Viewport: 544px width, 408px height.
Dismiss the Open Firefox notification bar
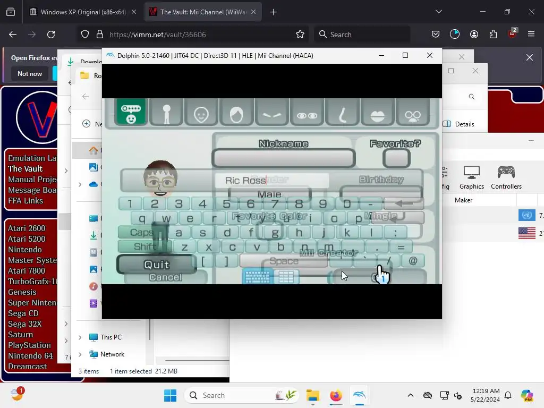coord(530,57)
